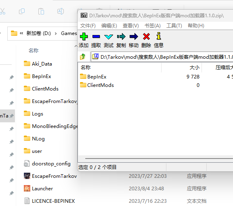
Task: Click the Move (移动) arrow icon
Action: point(134,37)
